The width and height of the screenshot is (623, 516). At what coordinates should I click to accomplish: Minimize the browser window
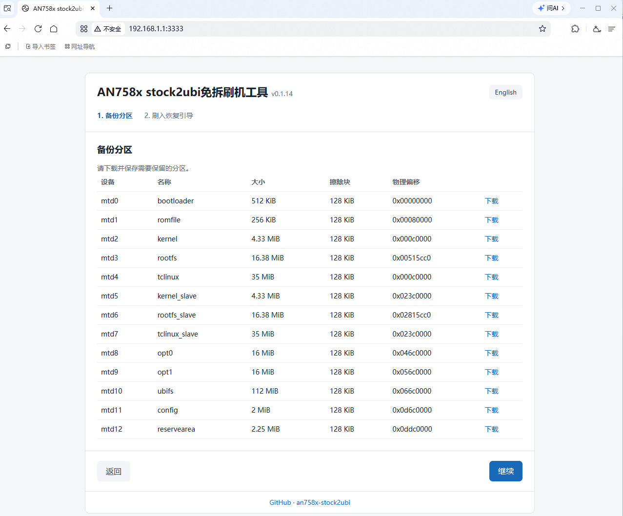(583, 8)
